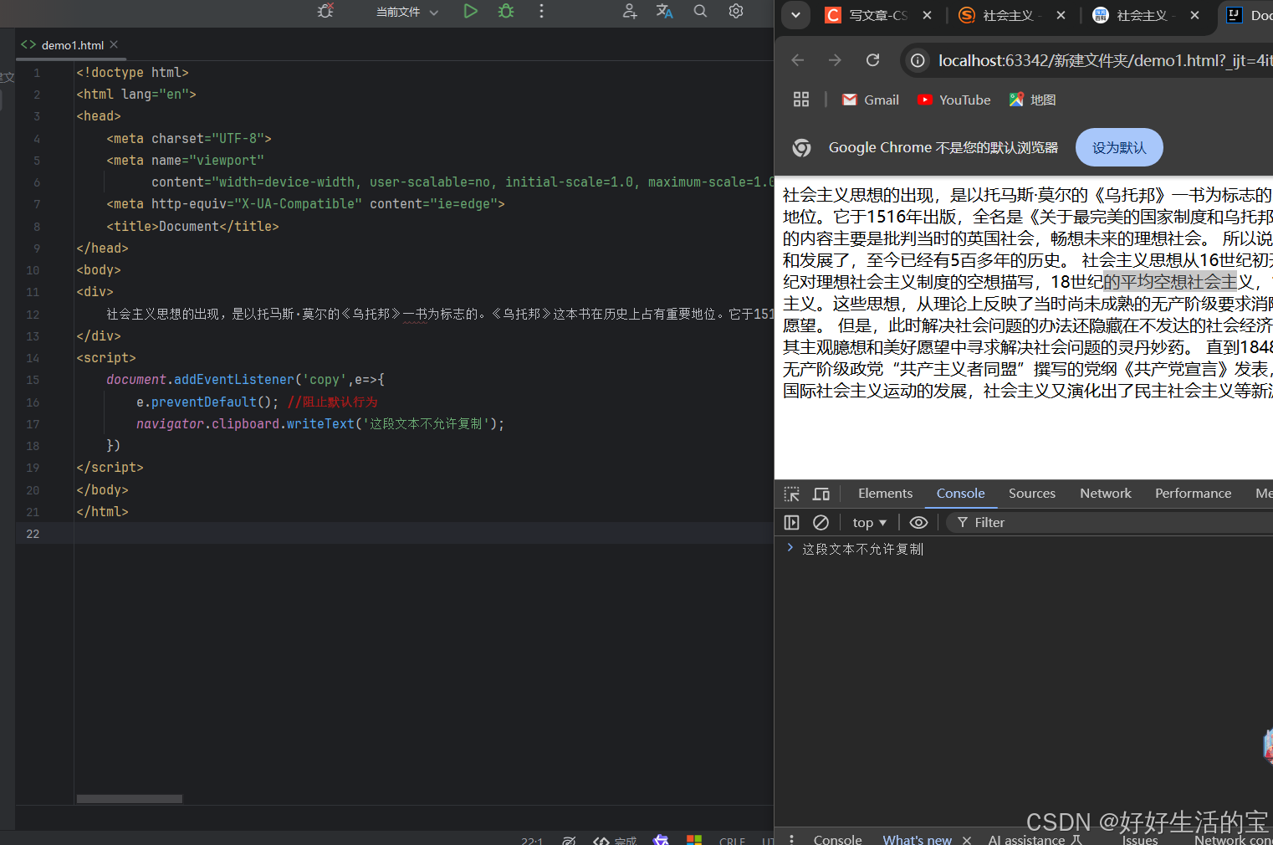Click the </script> closing tag in editor
Viewport: 1273px width, 845px height.
pyautogui.click(x=110, y=468)
